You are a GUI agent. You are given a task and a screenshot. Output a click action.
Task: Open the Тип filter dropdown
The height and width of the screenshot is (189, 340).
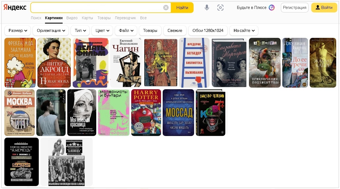coord(80,31)
